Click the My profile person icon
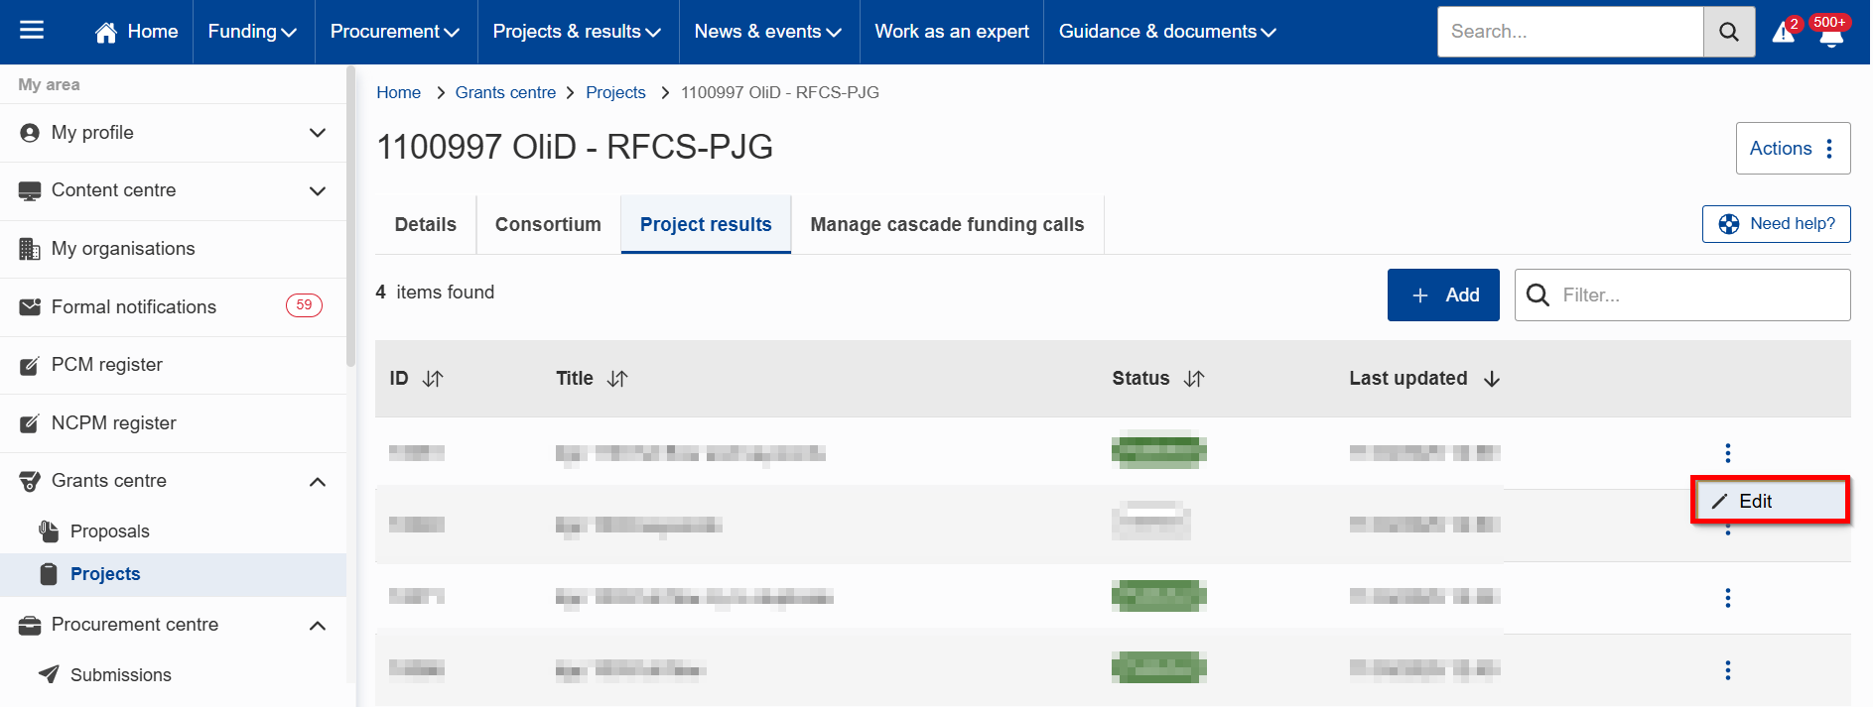 coord(30,133)
